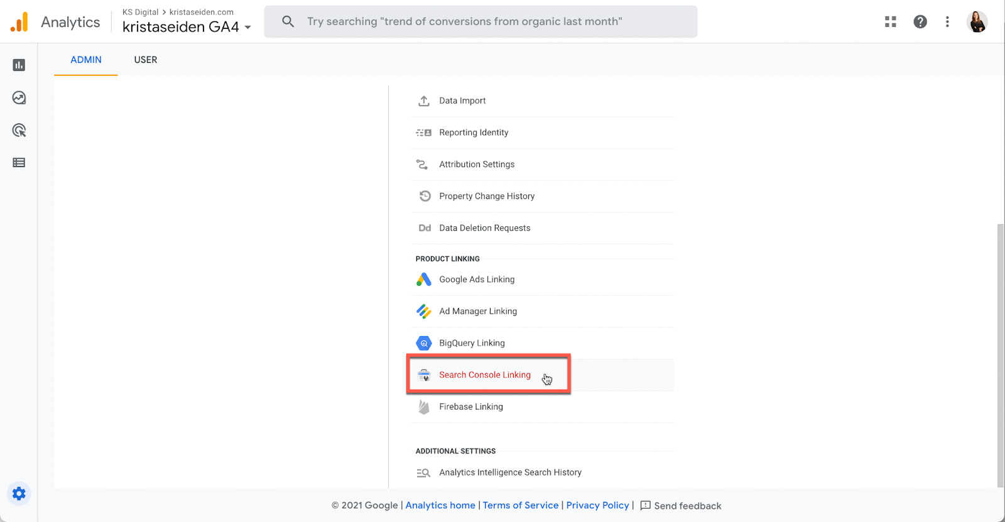Click the Analytics product name text
Screen dimensions: 1005x522
point(70,22)
